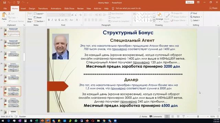
Task: Click the Find button
Action: 194,13
